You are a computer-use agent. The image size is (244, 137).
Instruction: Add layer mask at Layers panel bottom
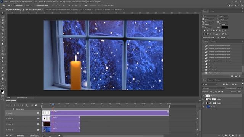click(226, 135)
